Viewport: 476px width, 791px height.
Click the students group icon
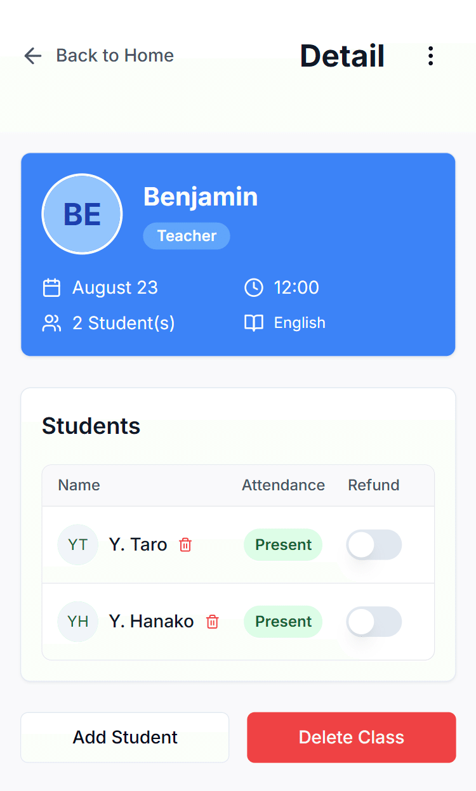pos(51,324)
